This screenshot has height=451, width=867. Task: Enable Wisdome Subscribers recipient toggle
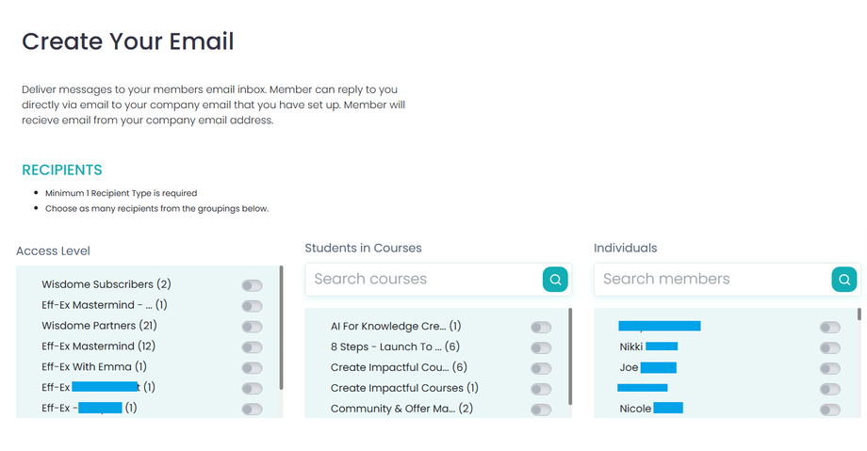[x=252, y=285]
